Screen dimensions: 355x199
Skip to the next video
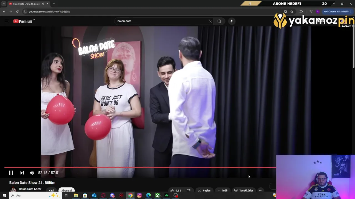22,173
